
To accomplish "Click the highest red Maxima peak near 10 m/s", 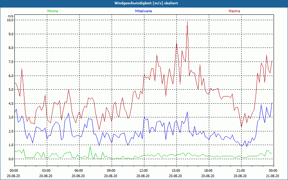I will tap(187, 22).
